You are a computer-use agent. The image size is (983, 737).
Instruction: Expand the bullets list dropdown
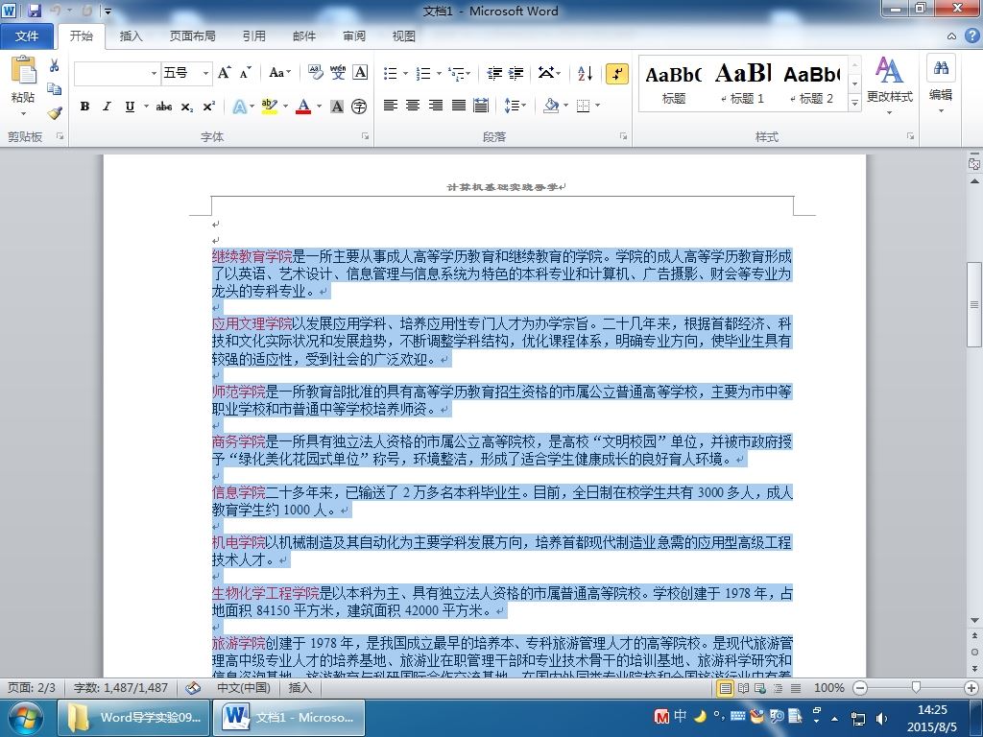[406, 73]
